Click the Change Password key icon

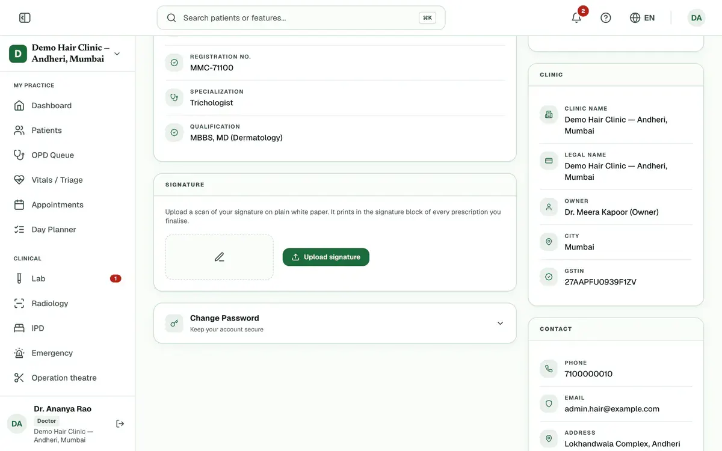point(174,323)
